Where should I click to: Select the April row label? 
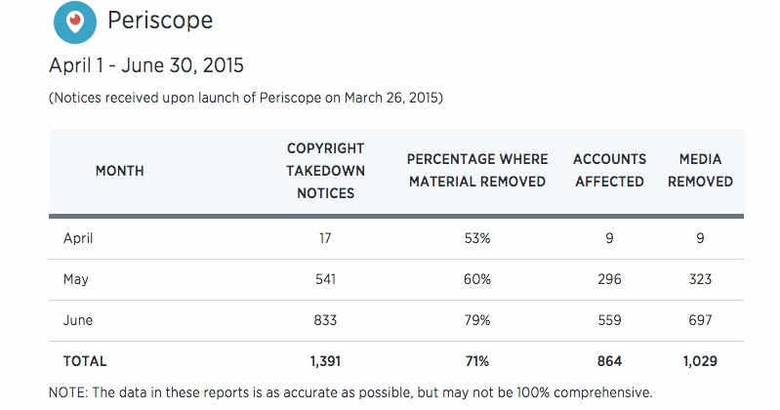point(78,237)
